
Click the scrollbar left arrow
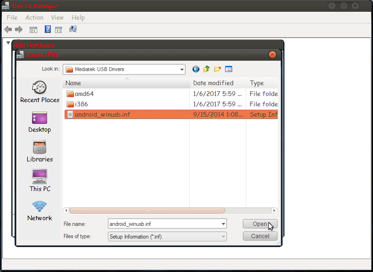tap(66, 211)
